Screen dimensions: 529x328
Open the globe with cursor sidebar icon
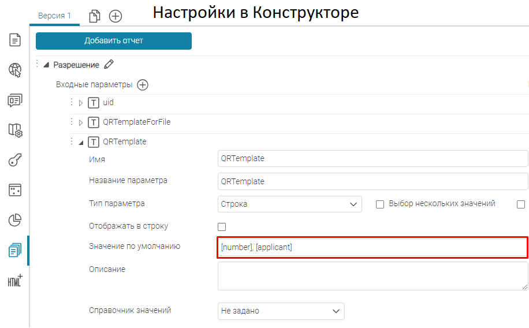click(x=15, y=70)
